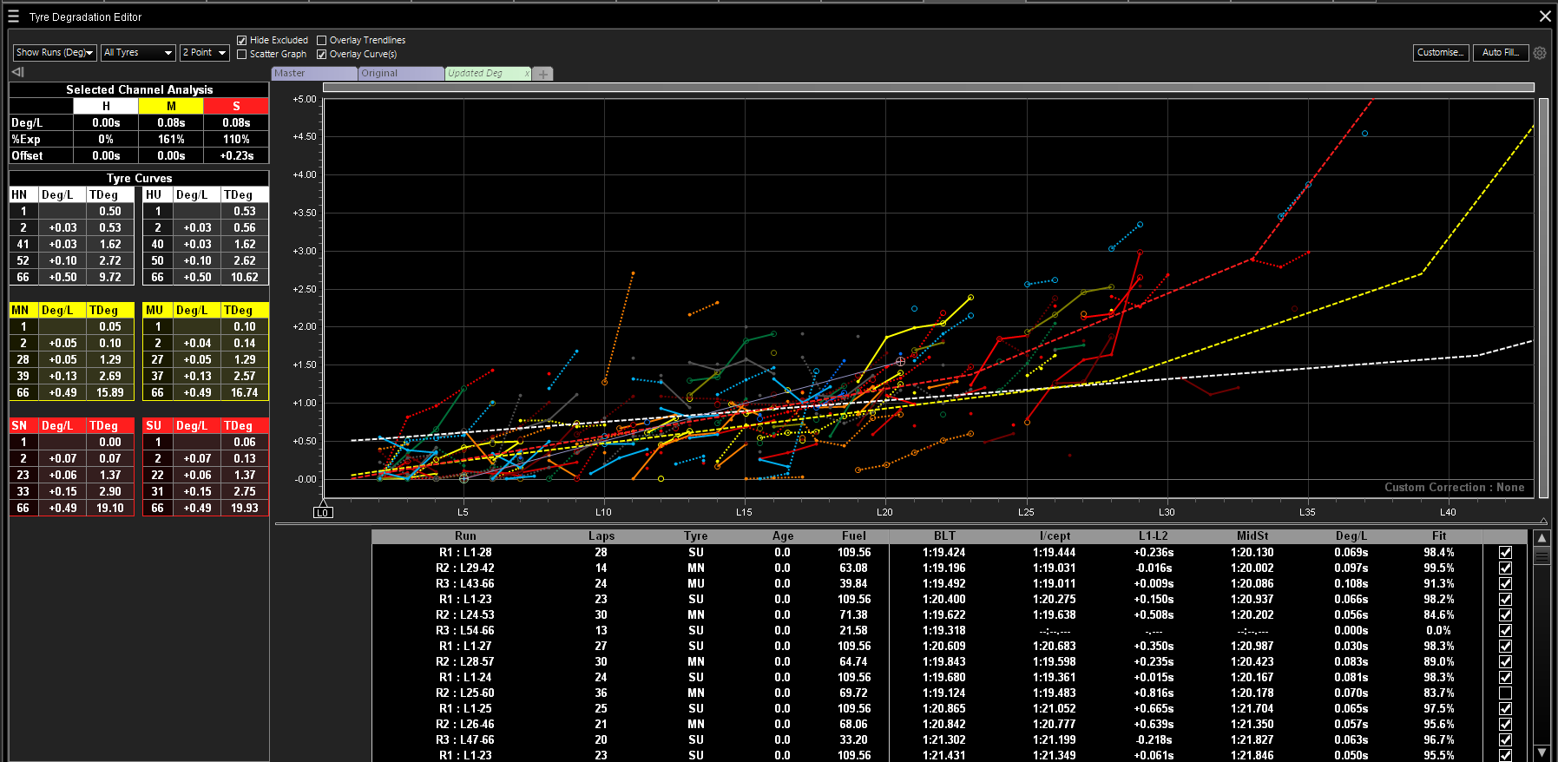The image size is (1558, 762).
Task: Open the settings gear next to Auto Fill
Action: pyautogui.click(x=1540, y=53)
